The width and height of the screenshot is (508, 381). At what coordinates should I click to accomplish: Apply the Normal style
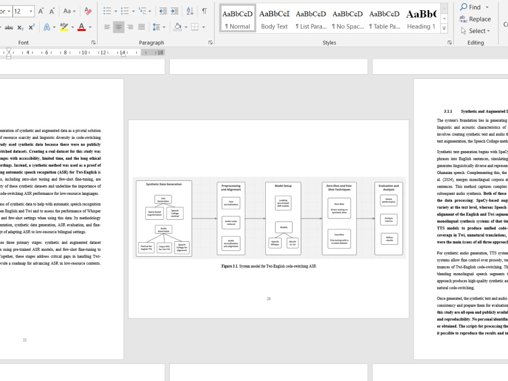[x=237, y=18]
